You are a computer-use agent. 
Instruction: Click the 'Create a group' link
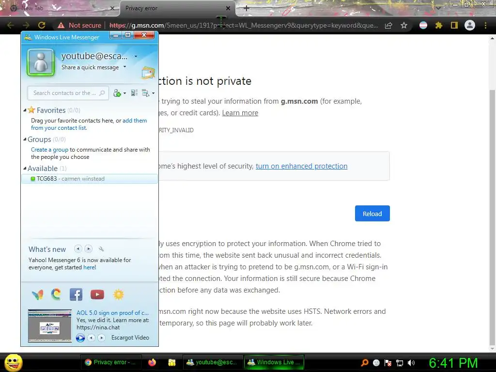(x=50, y=150)
